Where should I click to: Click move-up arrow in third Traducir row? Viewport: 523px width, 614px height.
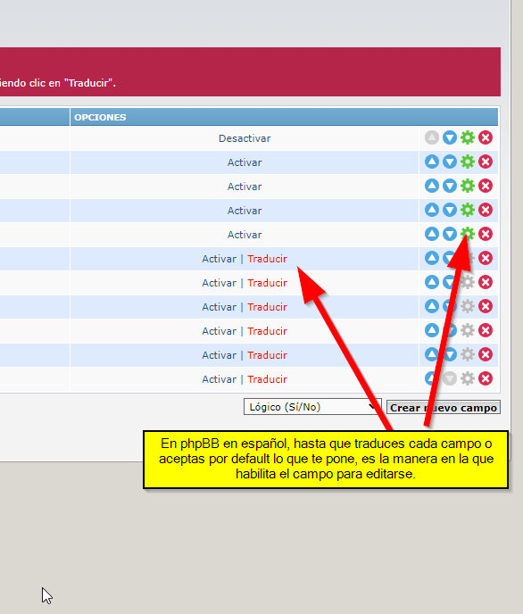coord(431,306)
